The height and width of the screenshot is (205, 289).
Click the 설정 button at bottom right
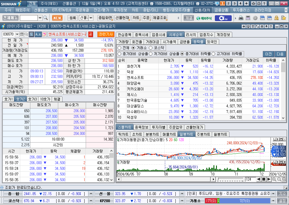(x=282, y=201)
